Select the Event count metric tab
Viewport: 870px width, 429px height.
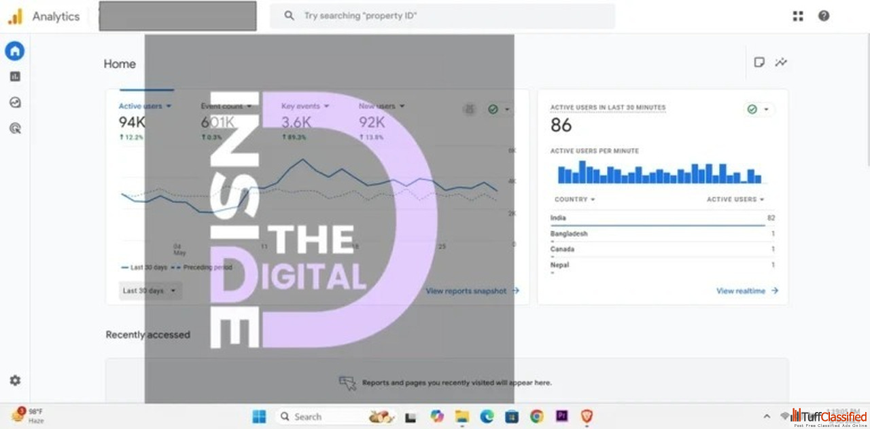226,106
